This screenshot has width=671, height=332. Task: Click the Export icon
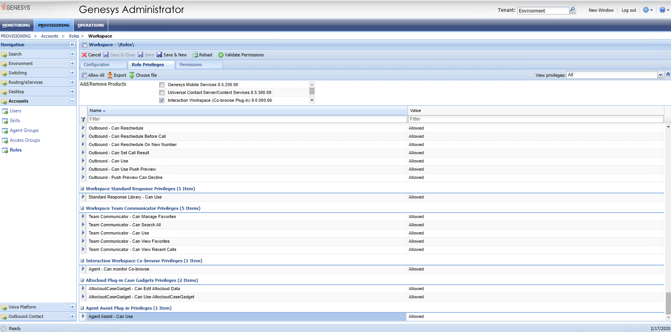point(110,75)
